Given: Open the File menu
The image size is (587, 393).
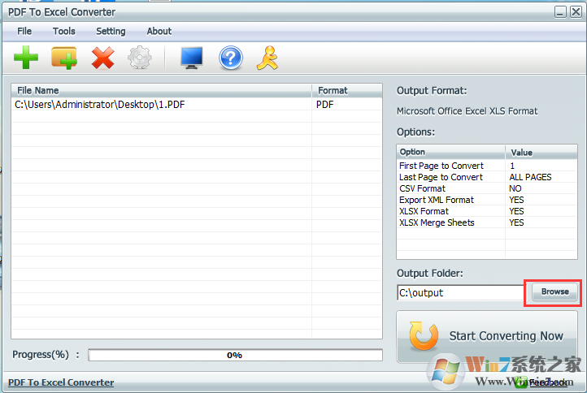Looking at the screenshot, I should coord(24,31).
